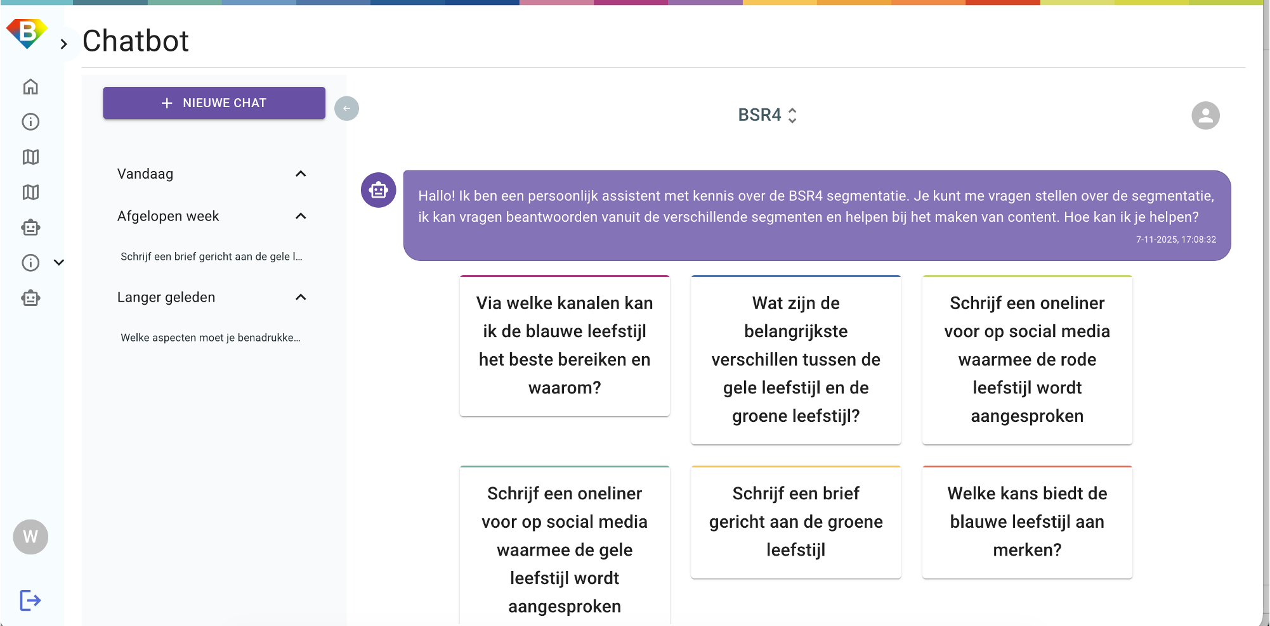The height and width of the screenshot is (626, 1270).
Task: Click the purple chatbot avatar icon
Action: (378, 190)
